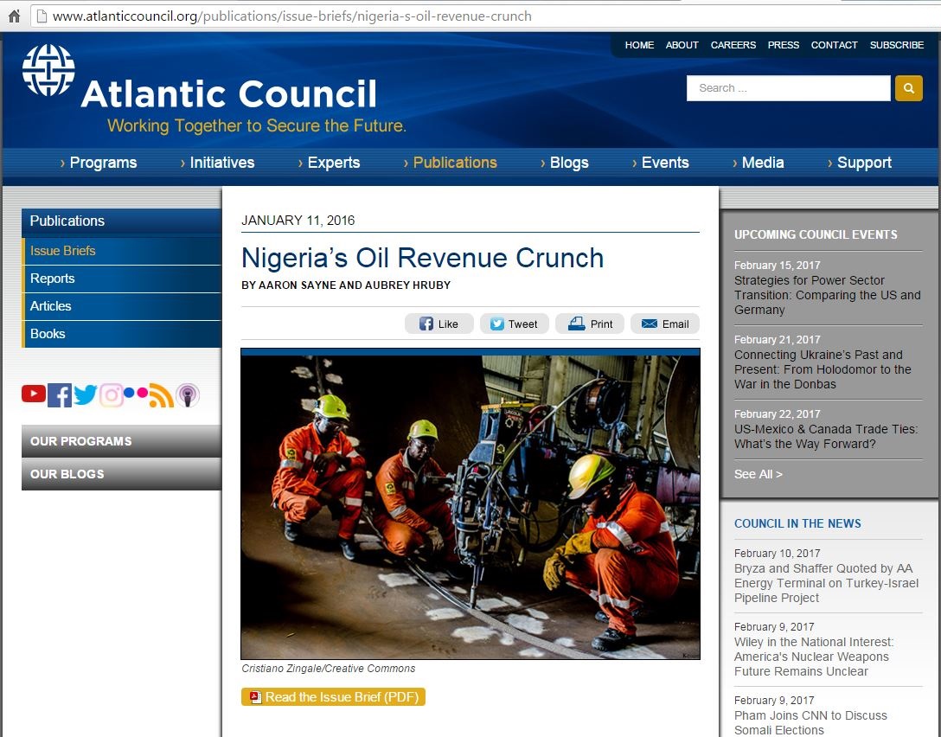Open the Facebook social icon in sidebar
The height and width of the screenshot is (737, 941).
(60, 395)
